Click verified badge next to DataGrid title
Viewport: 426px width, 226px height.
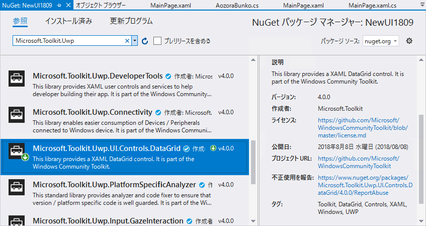(186, 148)
